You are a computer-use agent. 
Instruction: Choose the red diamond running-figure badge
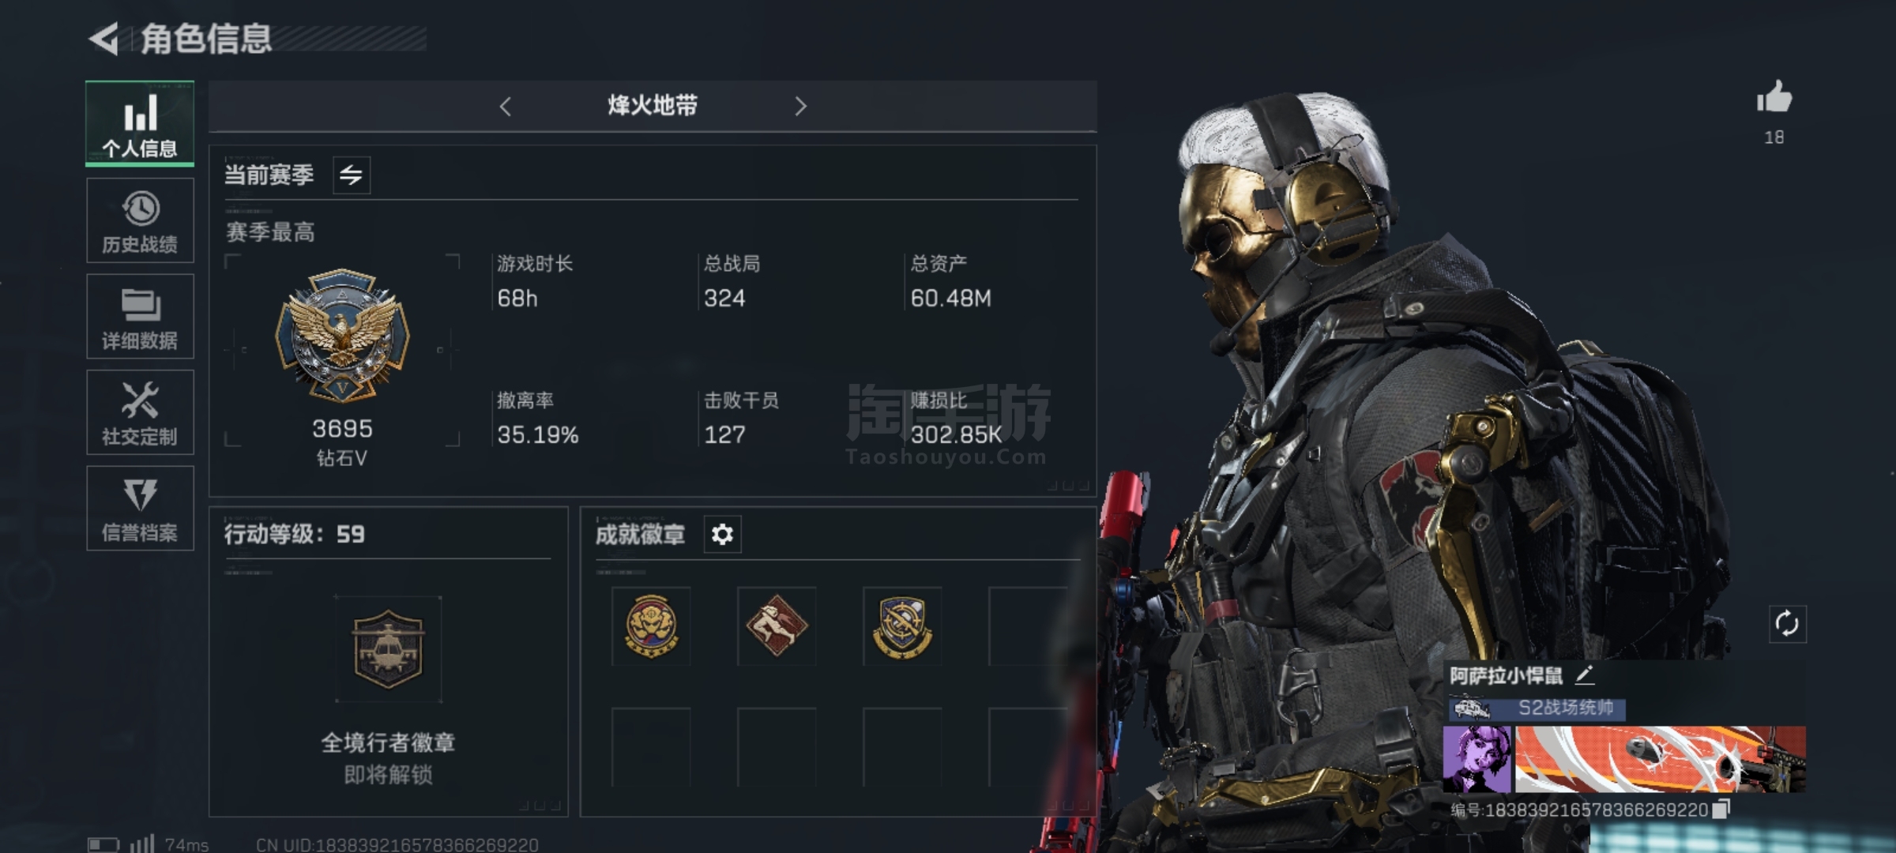[x=777, y=626]
